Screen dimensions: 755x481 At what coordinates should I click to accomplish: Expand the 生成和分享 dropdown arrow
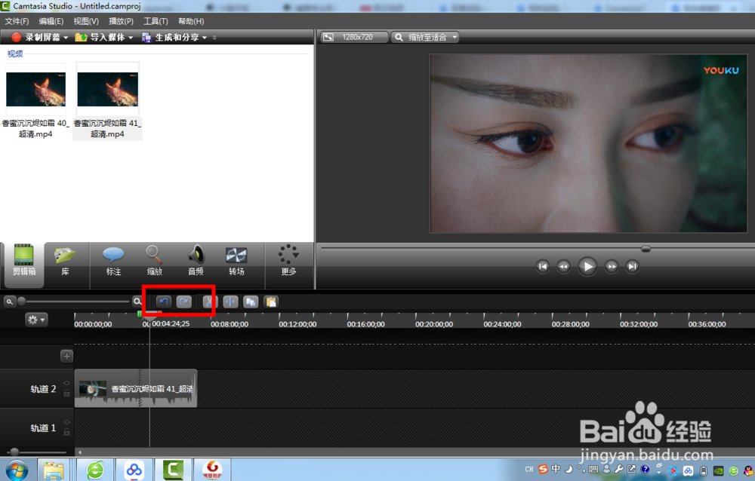[x=204, y=38]
